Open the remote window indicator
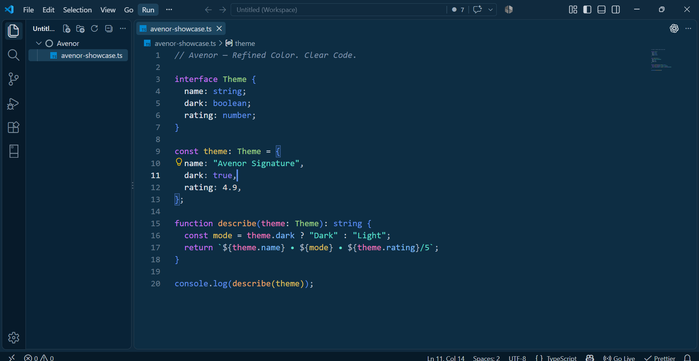Viewport: 699px width, 361px height. click(12, 358)
